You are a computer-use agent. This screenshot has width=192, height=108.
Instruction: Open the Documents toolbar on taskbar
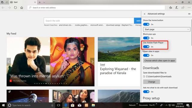click(x=143, y=105)
